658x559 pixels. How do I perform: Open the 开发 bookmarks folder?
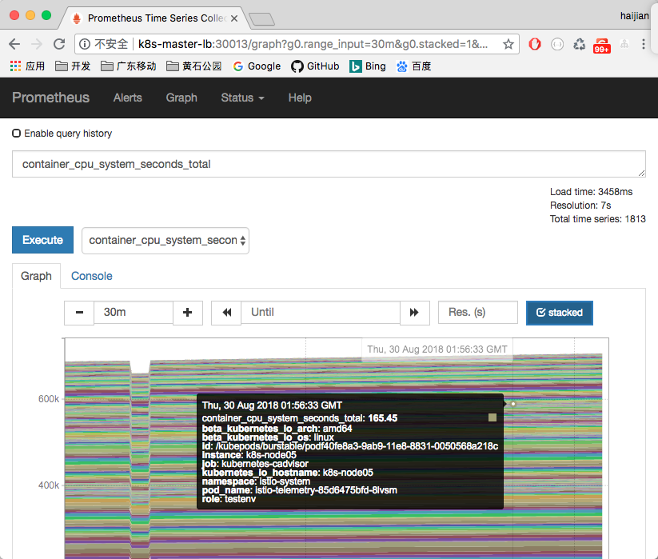[x=73, y=66]
